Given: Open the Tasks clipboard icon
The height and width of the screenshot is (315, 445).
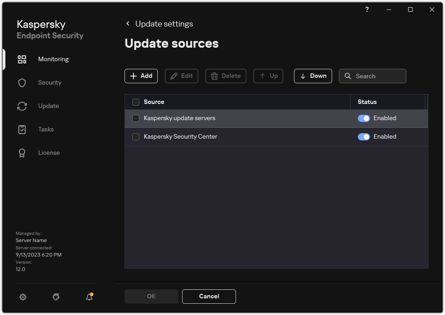Looking at the screenshot, I should click(x=22, y=129).
